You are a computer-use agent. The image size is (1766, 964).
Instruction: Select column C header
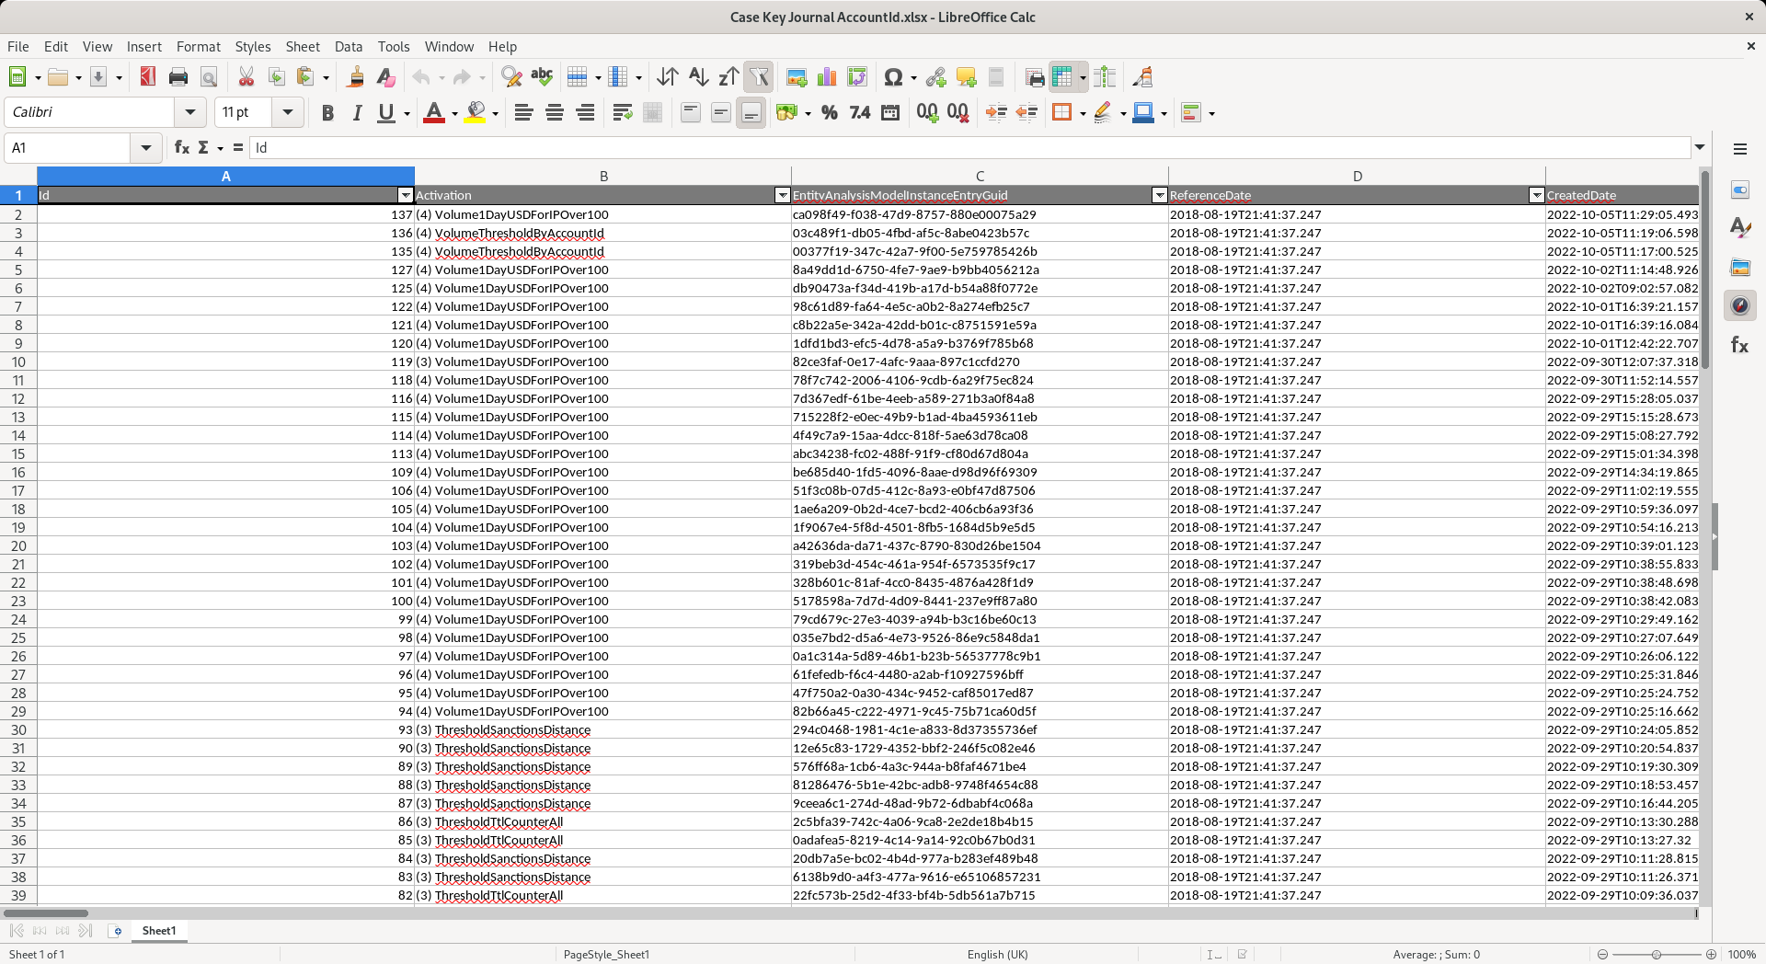(980, 176)
